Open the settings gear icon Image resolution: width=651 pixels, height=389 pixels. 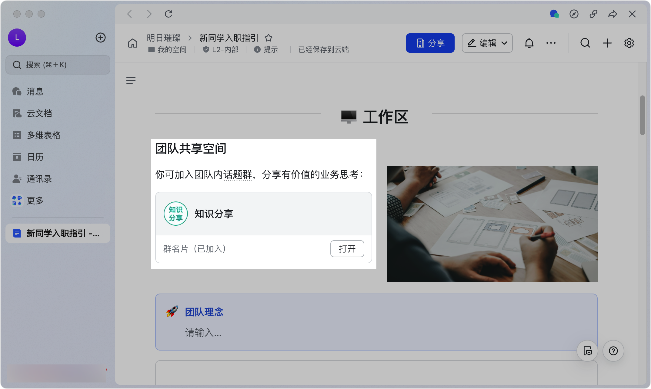[x=629, y=43]
